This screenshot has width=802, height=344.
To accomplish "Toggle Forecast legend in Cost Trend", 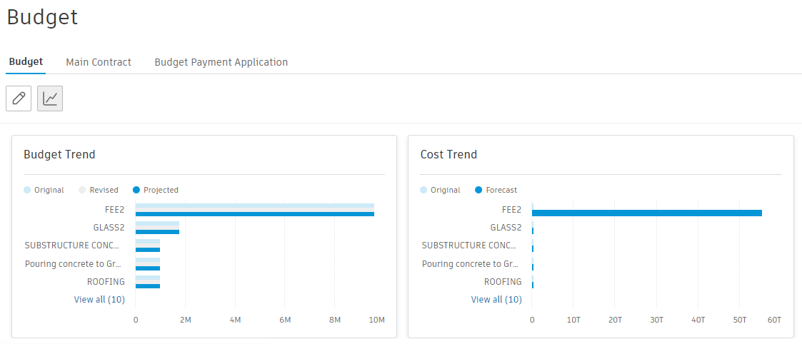I will click(496, 190).
